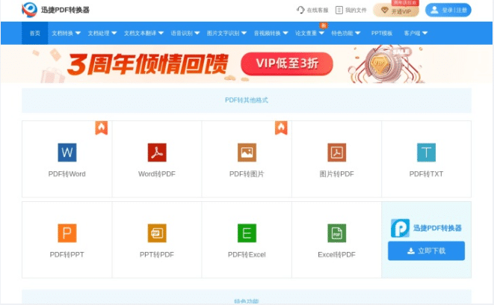Click the PPT转PDF label
Viewport: 494px width, 305px height.
click(x=157, y=255)
